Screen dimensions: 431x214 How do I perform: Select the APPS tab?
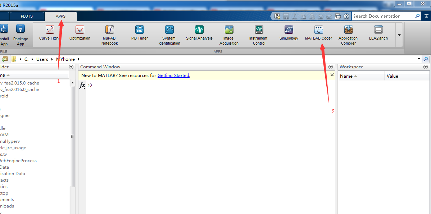(60, 16)
